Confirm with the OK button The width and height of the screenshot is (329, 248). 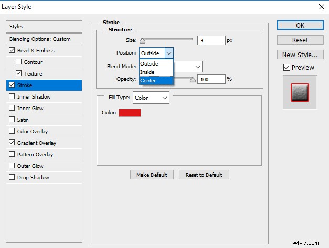pos(300,25)
